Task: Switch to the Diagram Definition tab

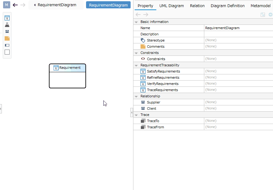Action: pyautogui.click(x=227, y=6)
